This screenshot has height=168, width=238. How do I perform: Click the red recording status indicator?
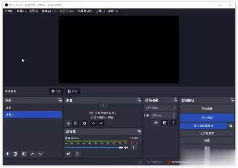click(x=169, y=162)
